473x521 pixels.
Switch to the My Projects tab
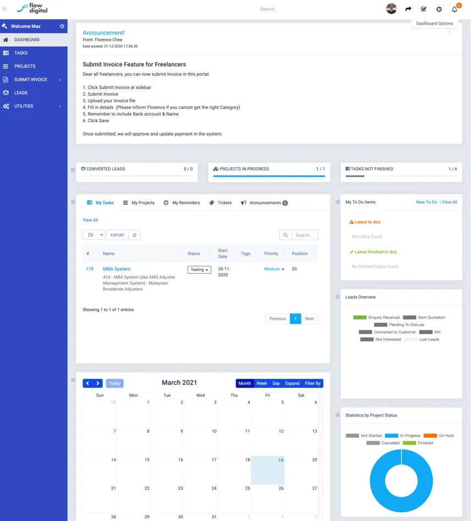point(139,203)
